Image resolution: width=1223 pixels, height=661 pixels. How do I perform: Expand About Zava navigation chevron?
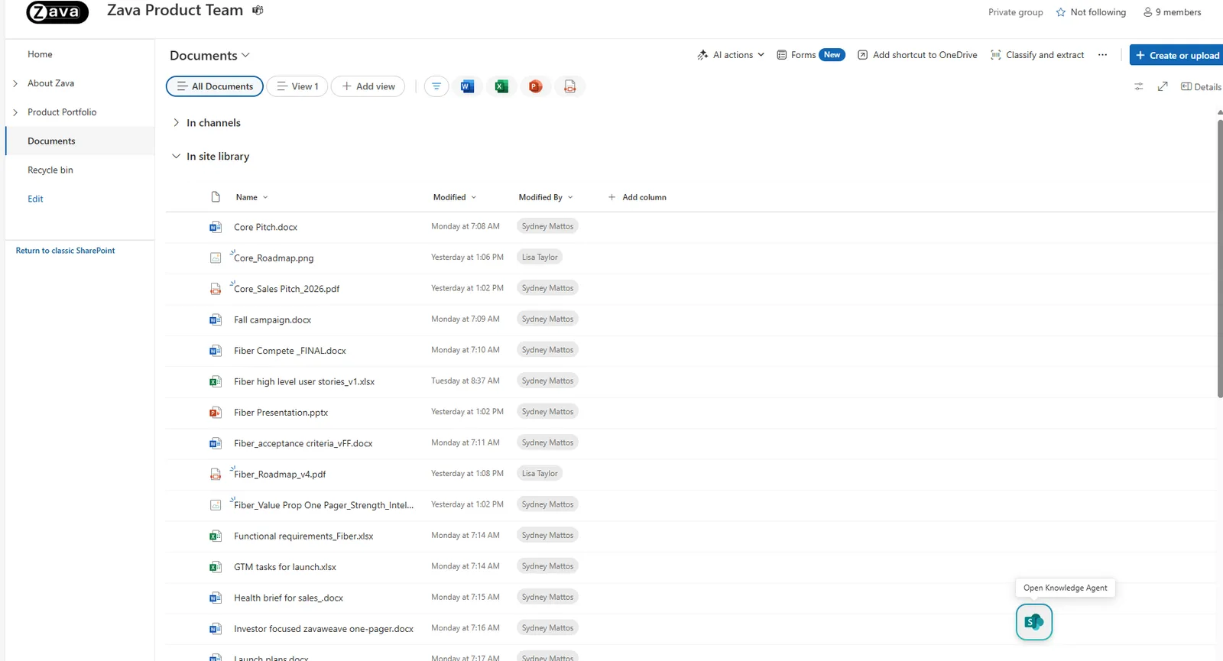coord(15,83)
